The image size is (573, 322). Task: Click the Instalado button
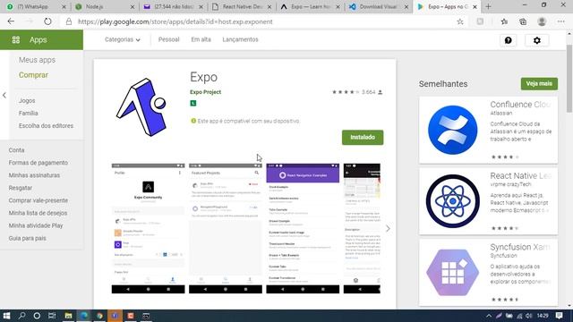click(x=363, y=137)
